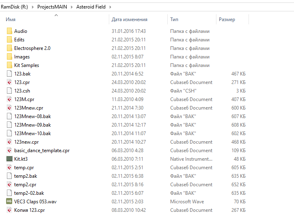The width and height of the screenshot is (294, 224).
Task: Select the Audio folder name
Action: (21, 31)
